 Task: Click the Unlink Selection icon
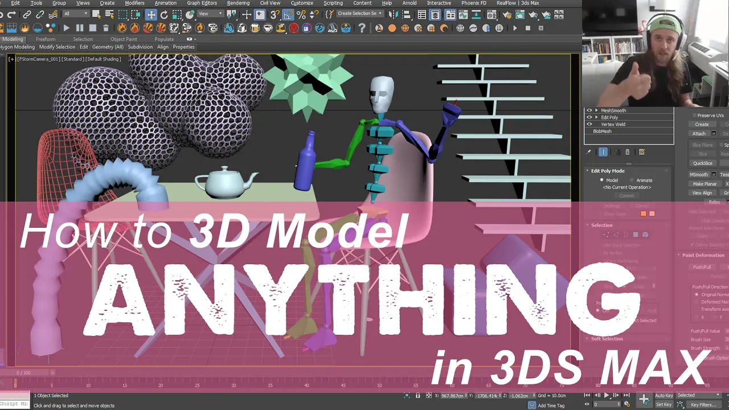(40, 14)
